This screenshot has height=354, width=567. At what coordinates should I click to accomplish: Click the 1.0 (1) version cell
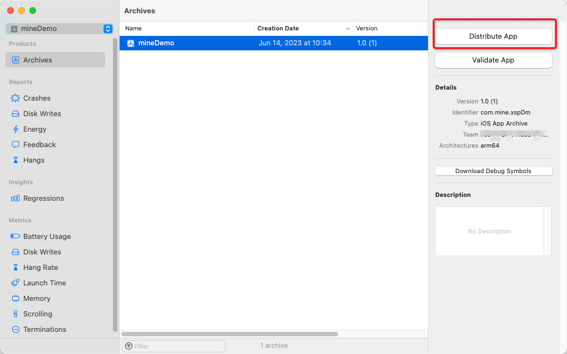[367, 43]
